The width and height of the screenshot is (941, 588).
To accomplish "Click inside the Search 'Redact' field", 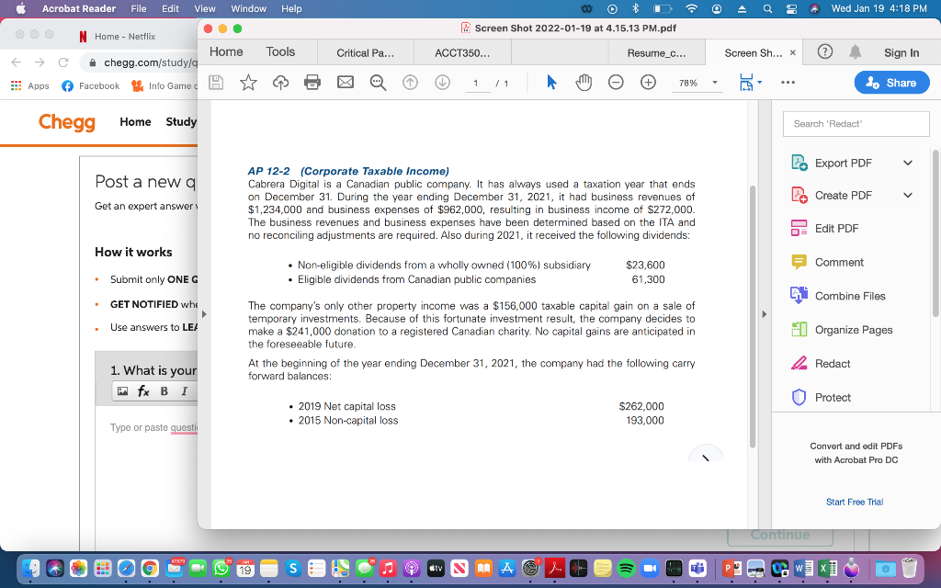I will pos(856,122).
